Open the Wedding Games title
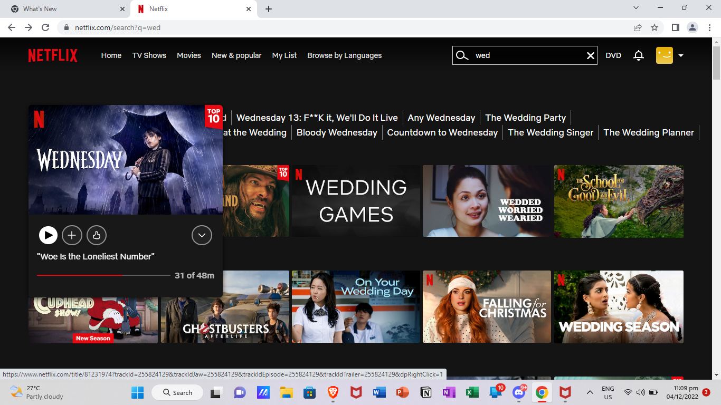 click(x=356, y=201)
